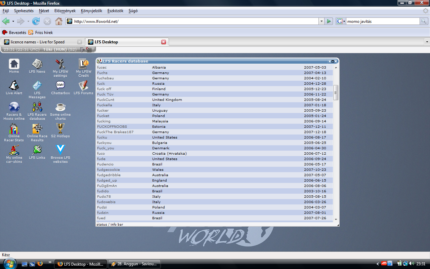Open Online Race Results icon
Screen dimensions: 430x269
pyautogui.click(x=37, y=132)
